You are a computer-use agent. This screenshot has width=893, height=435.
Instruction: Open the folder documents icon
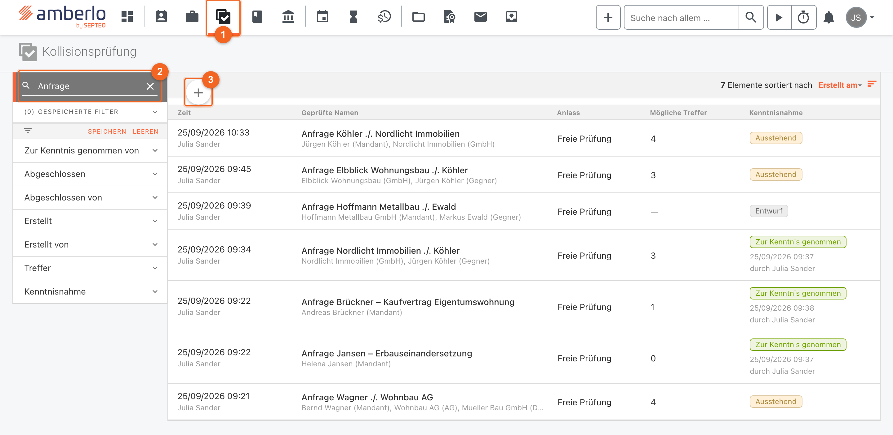pos(418,17)
